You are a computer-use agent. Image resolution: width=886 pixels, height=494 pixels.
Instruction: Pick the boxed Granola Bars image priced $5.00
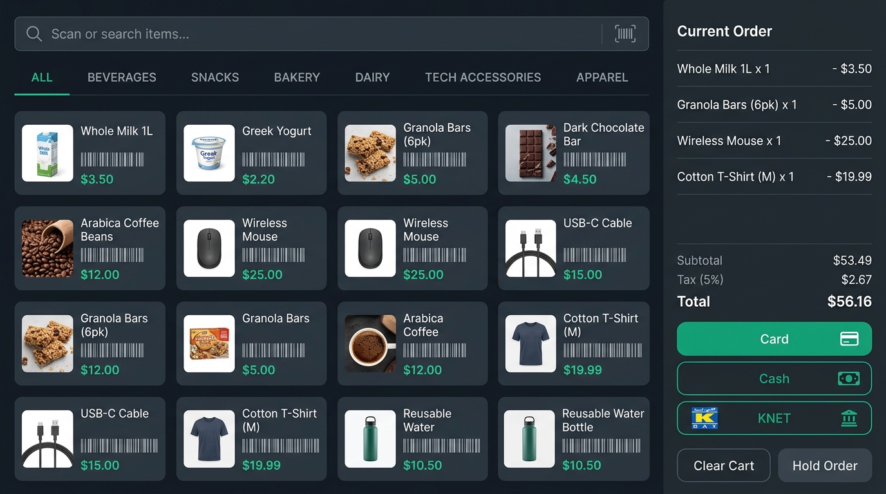(x=209, y=343)
